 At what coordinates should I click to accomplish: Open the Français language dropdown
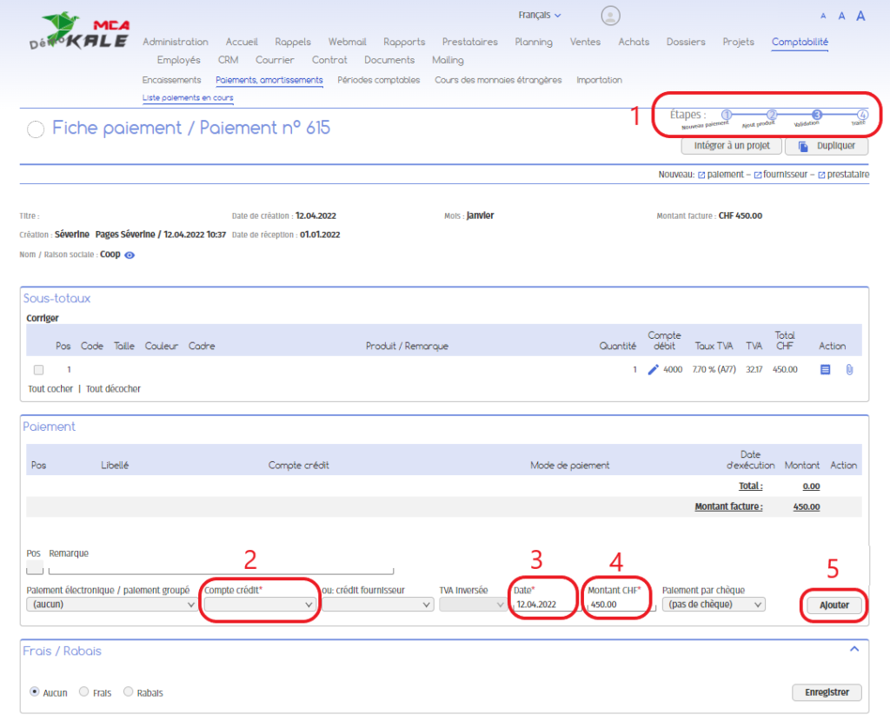pyautogui.click(x=540, y=15)
